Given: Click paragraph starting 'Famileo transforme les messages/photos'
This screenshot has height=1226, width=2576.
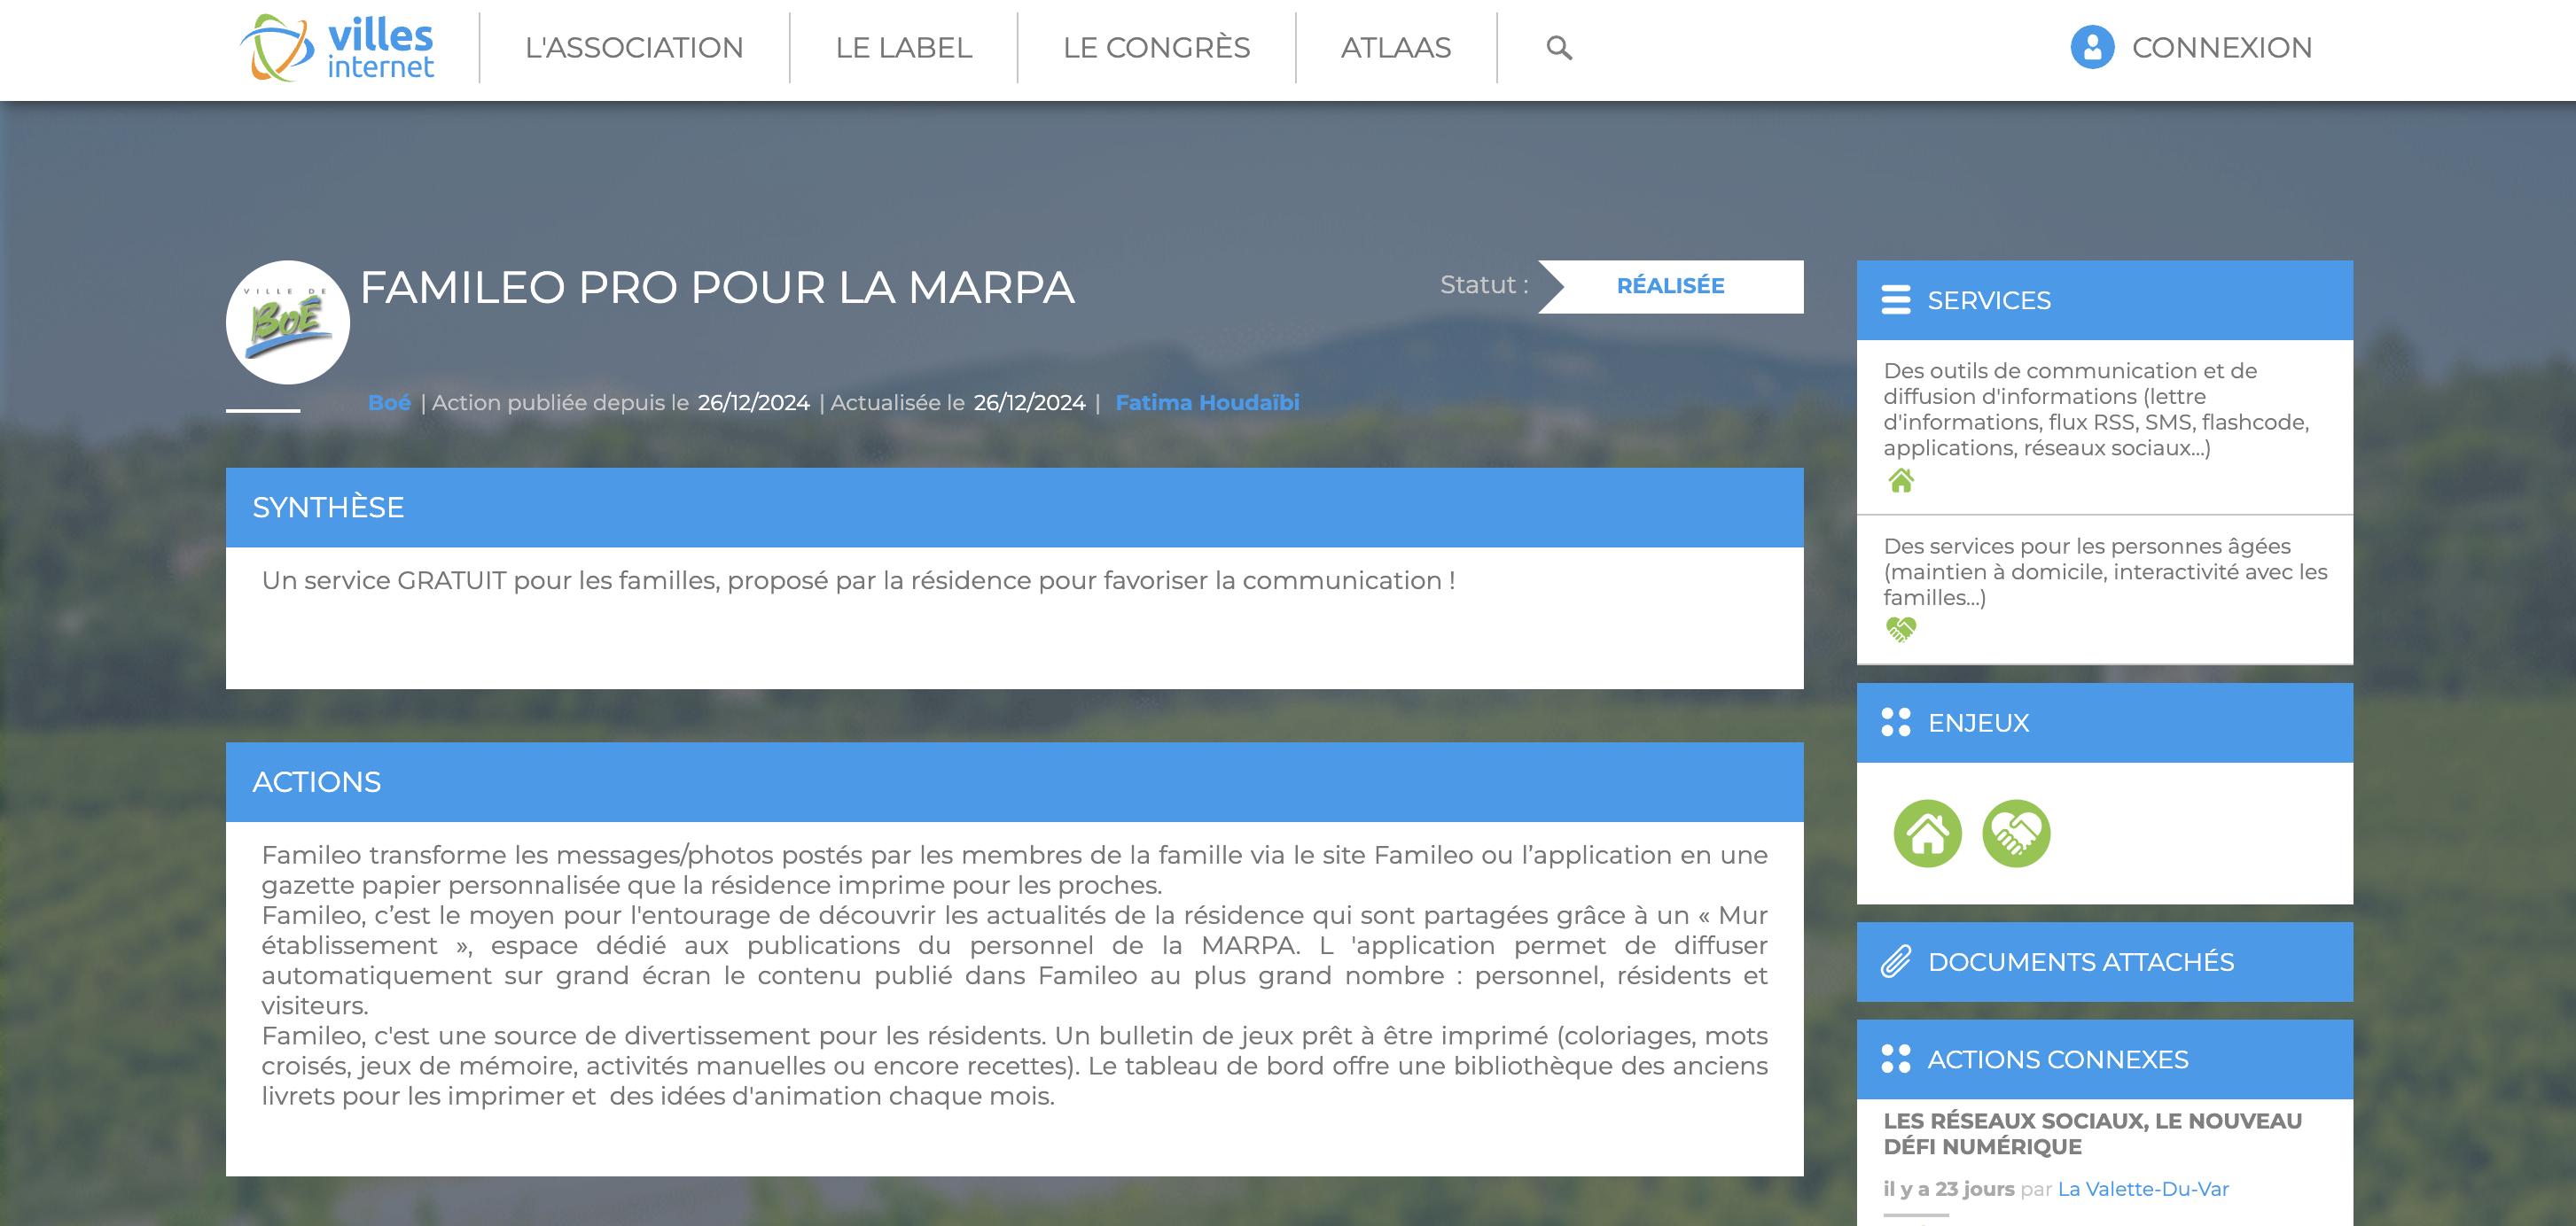Looking at the screenshot, I should (1014, 870).
